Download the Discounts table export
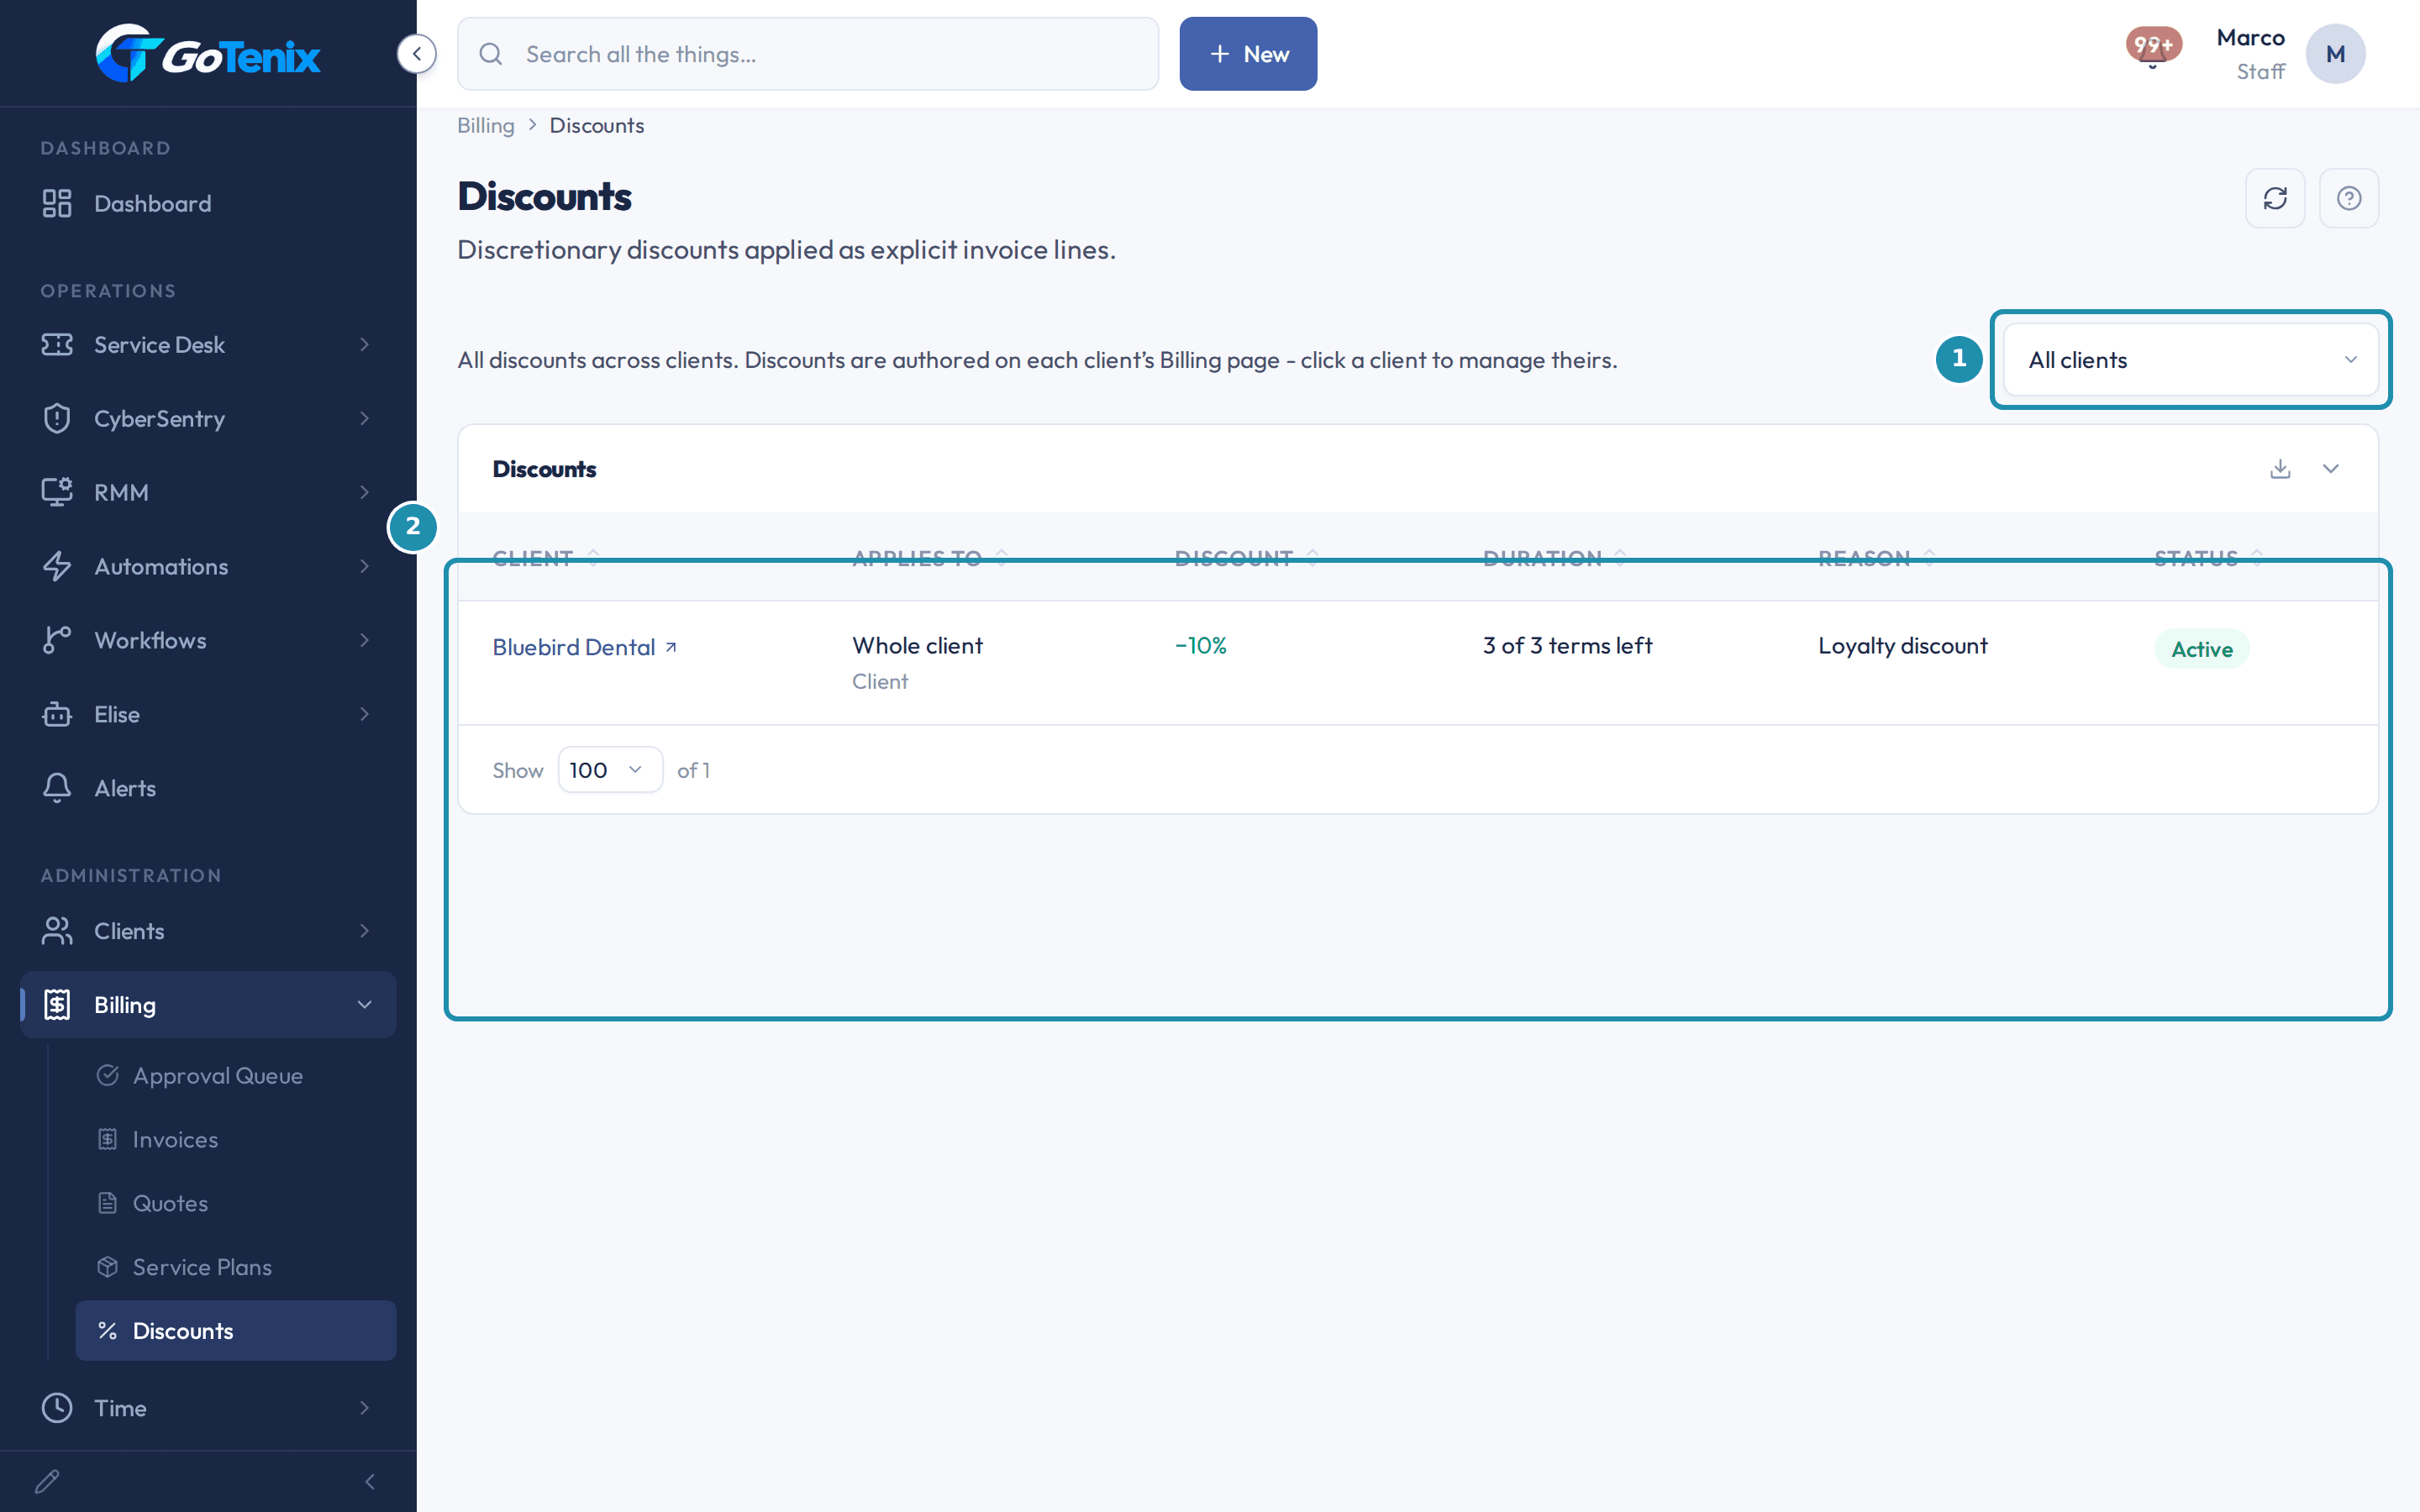The height and width of the screenshot is (1512, 2420). (x=2280, y=469)
